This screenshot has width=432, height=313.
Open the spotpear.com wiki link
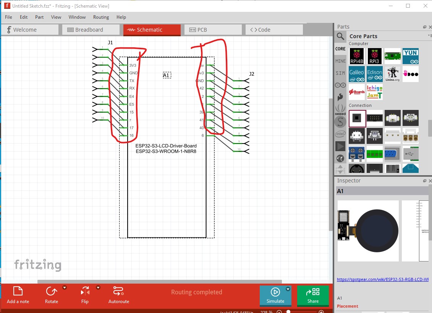click(x=383, y=279)
